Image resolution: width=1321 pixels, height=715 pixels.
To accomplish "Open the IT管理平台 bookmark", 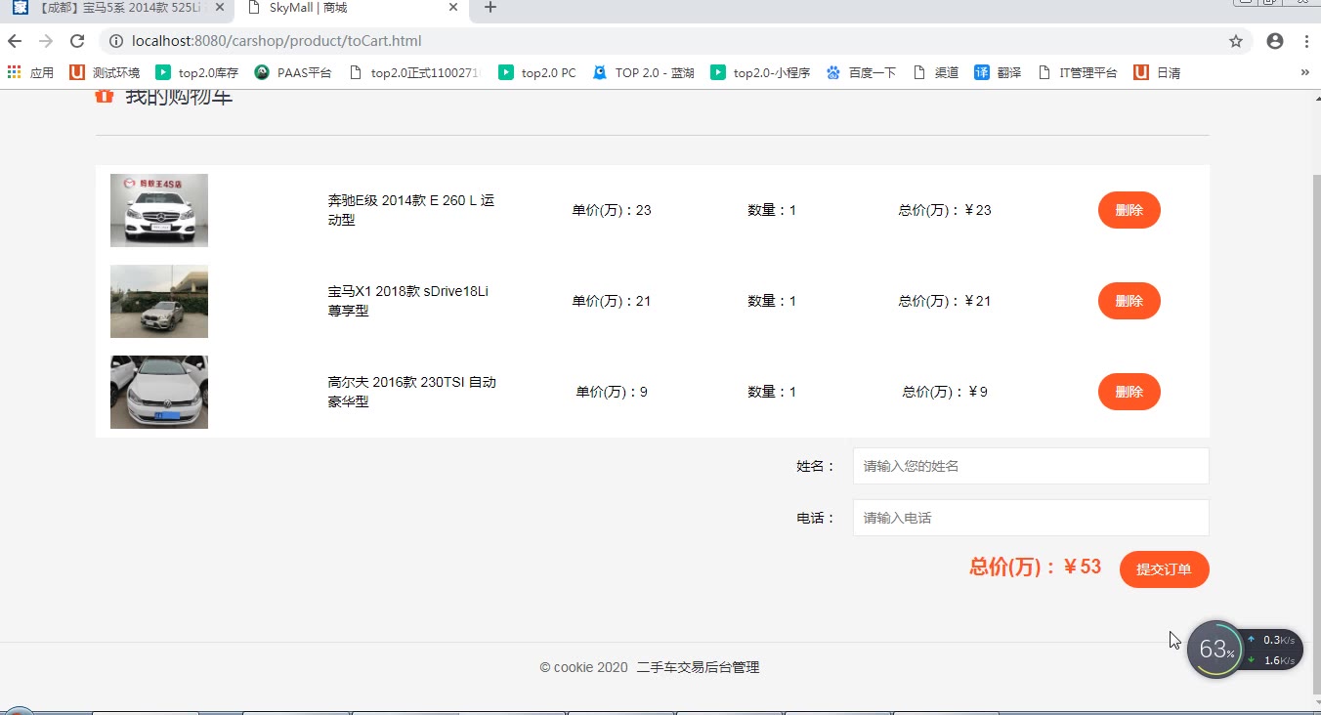I will (x=1078, y=72).
